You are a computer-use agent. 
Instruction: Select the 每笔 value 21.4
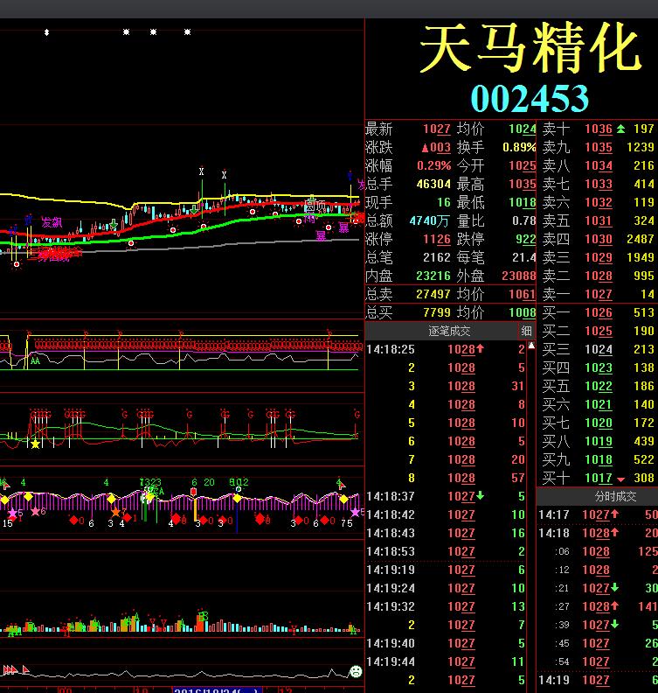[x=523, y=257]
